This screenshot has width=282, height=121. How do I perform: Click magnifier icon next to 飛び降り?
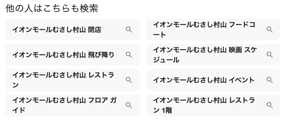[x=129, y=55]
